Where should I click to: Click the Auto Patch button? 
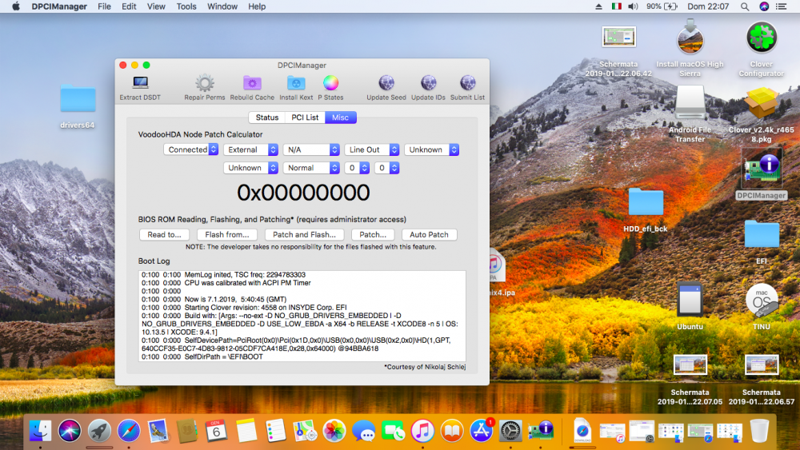tap(429, 234)
